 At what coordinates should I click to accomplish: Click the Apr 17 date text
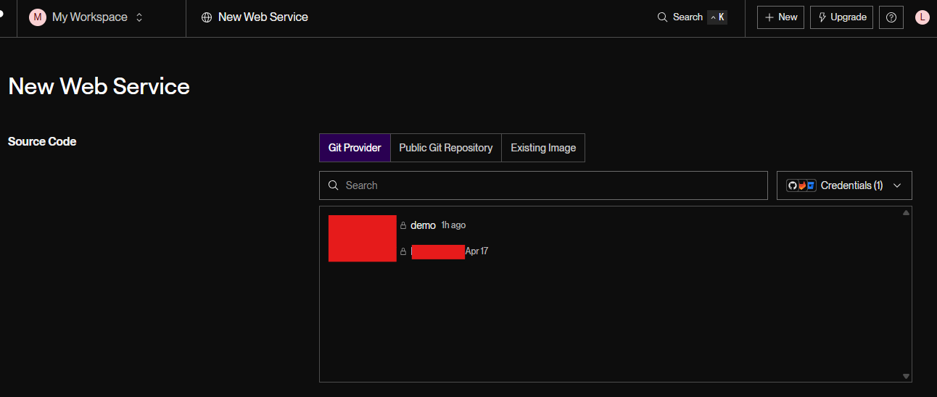tap(476, 251)
